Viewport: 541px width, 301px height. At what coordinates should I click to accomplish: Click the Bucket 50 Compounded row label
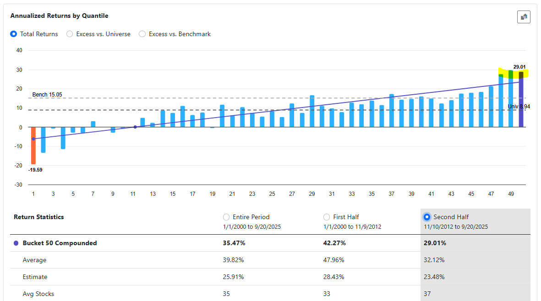60,243
